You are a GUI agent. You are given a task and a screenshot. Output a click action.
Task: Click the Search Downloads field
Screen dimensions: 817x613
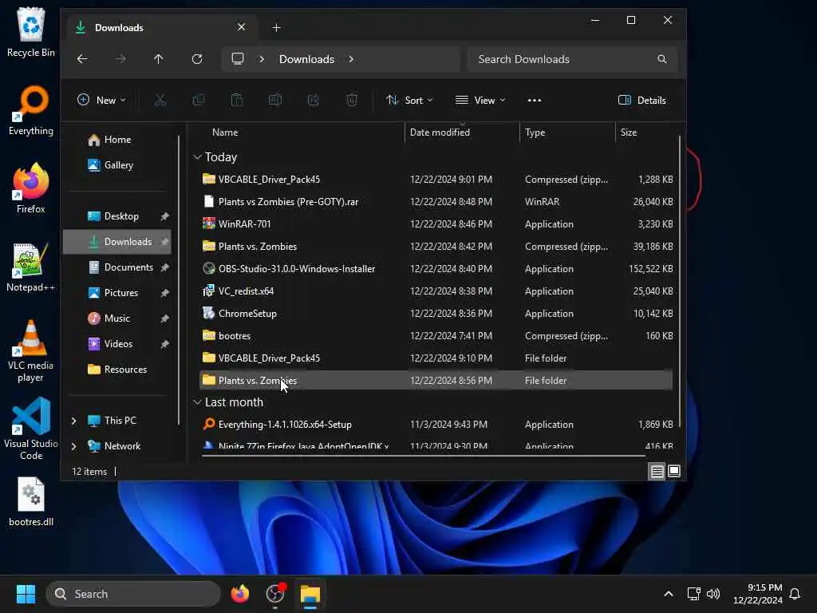(x=572, y=59)
